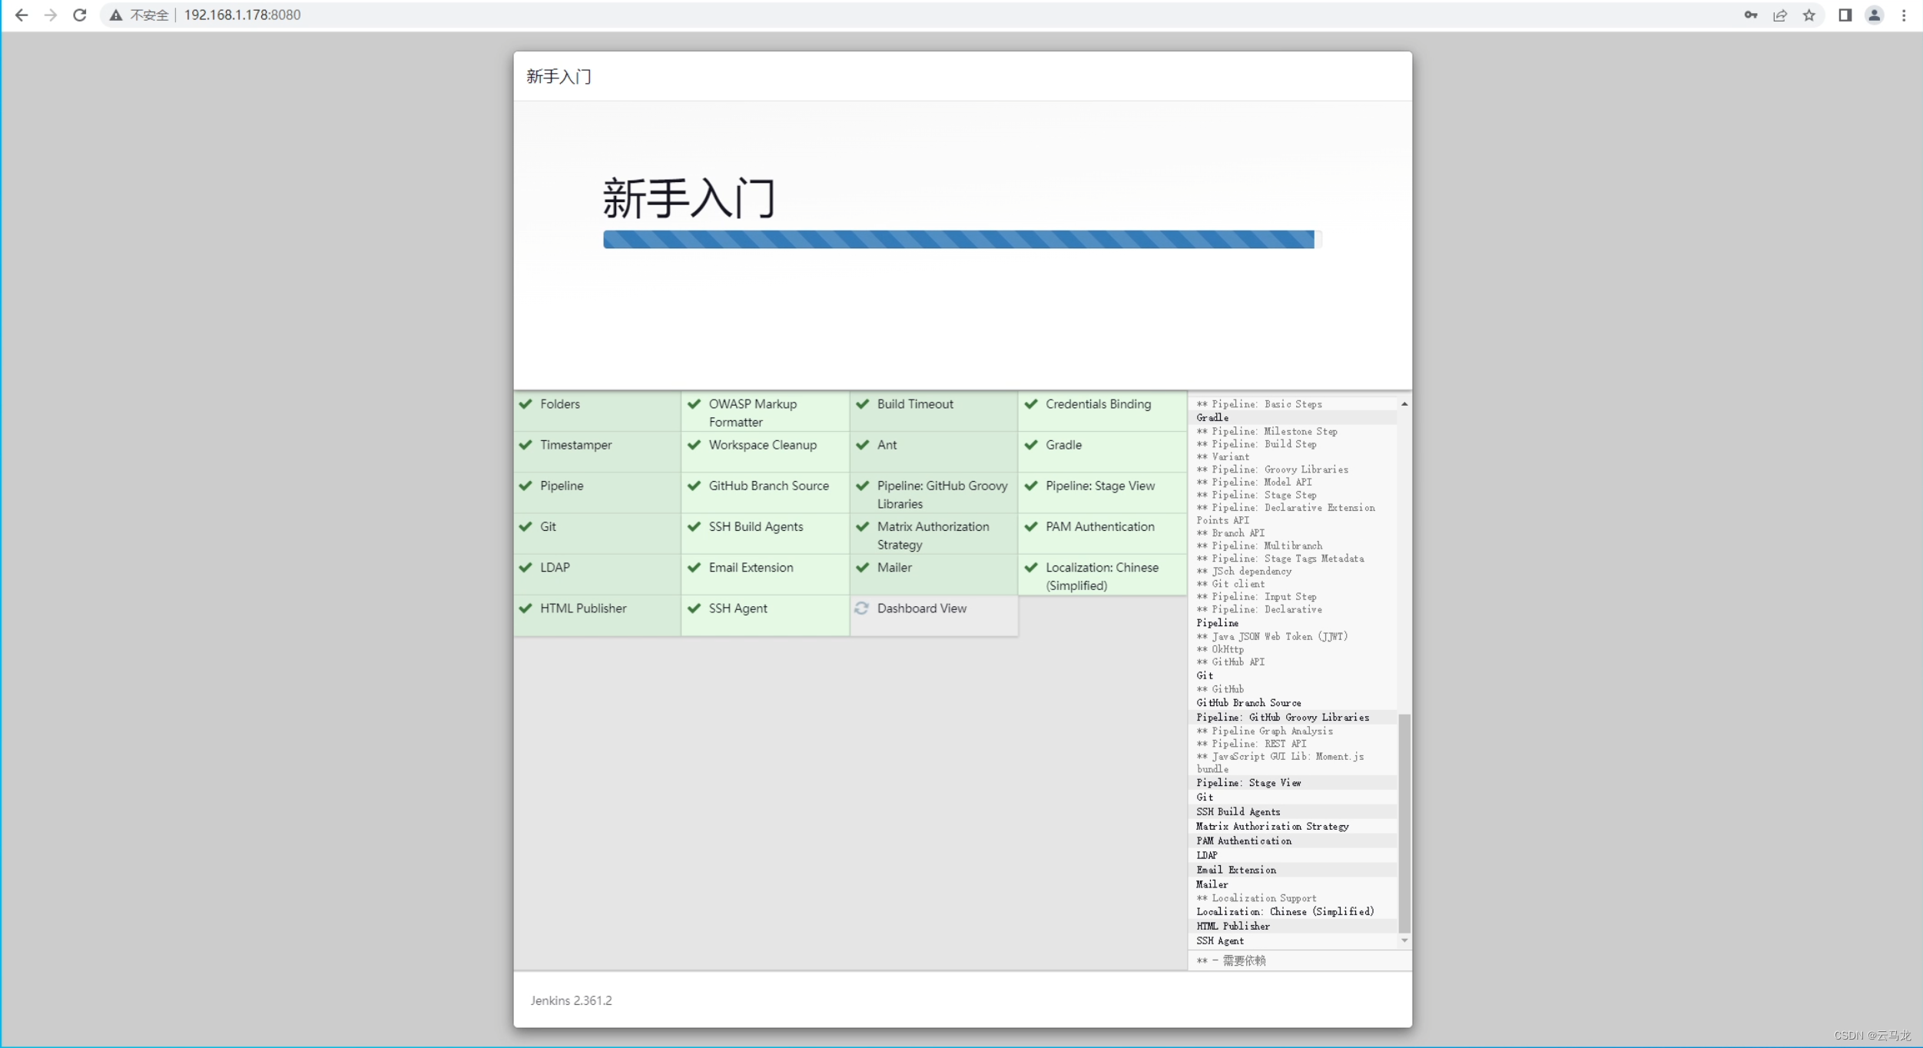Click log entry Pipeline: Multibranch
1923x1048 pixels.
[x=1259, y=546]
